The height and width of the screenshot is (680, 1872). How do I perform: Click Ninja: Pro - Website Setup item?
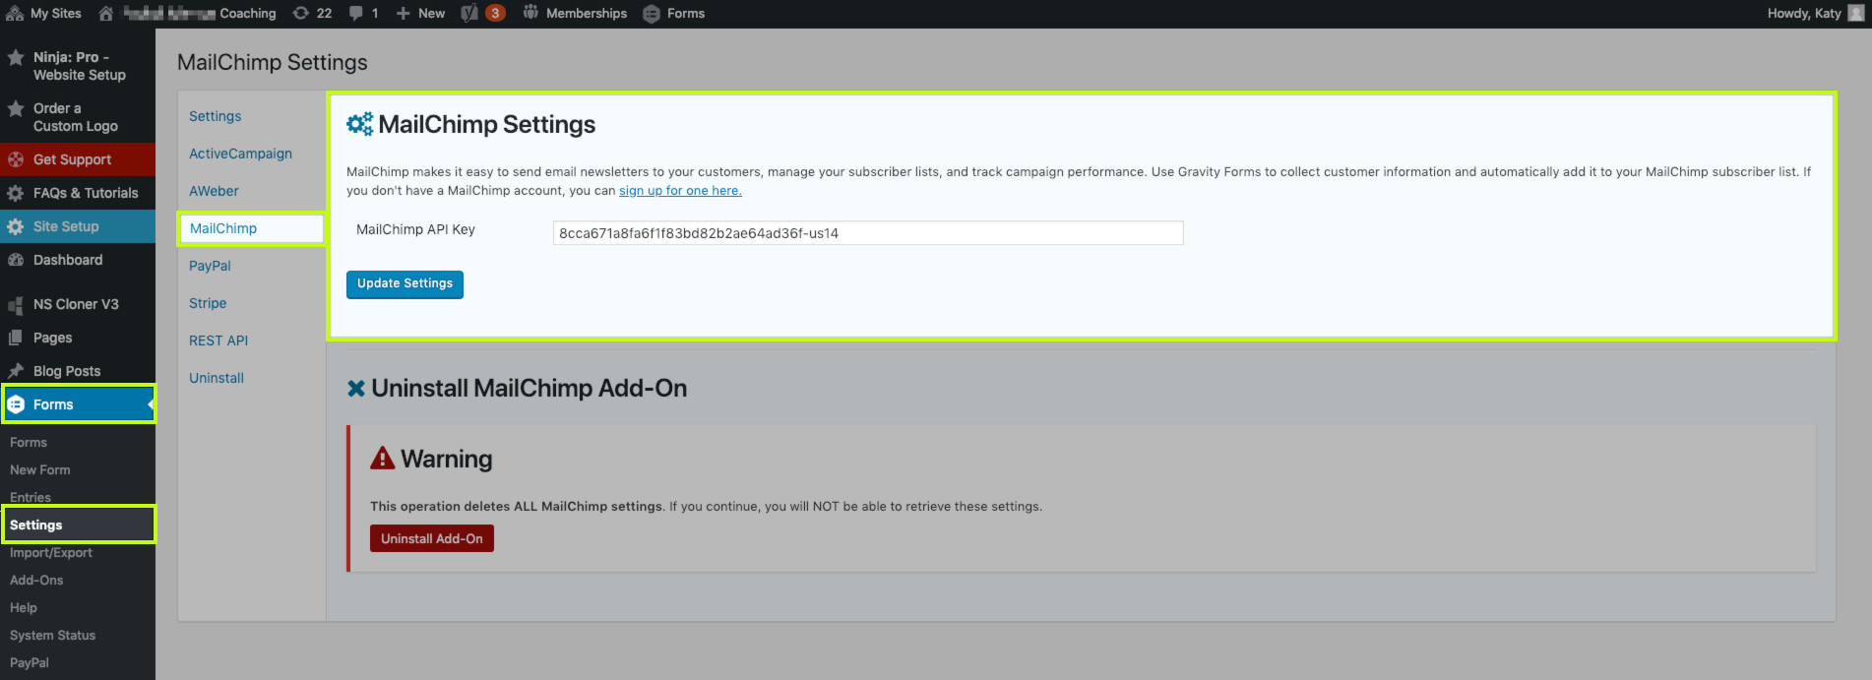78,66
